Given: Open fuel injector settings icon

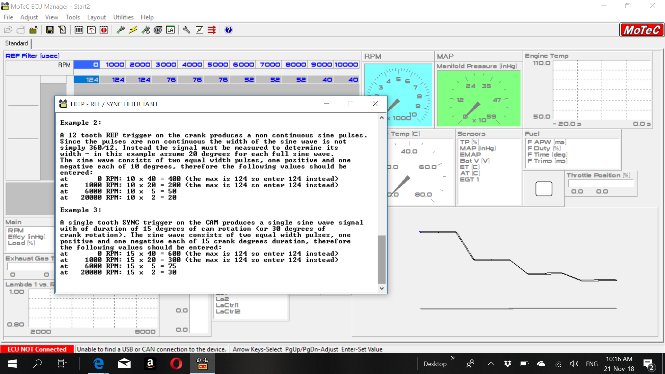Looking at the screenshot, I should point(121,30).
